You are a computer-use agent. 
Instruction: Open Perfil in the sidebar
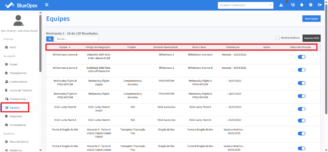pos(13,47)
